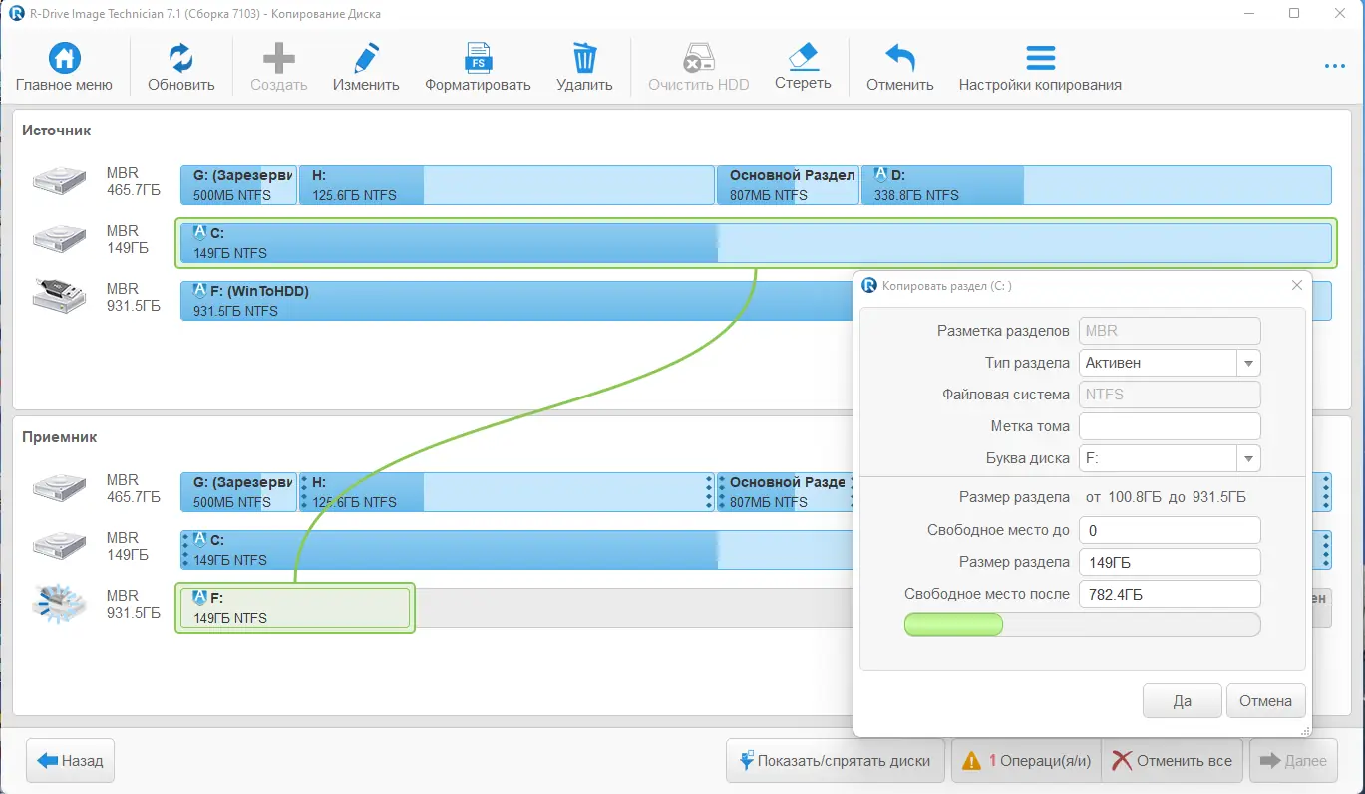Click the 'Копировать раздел (C: )' dialog title

point(947,286)
